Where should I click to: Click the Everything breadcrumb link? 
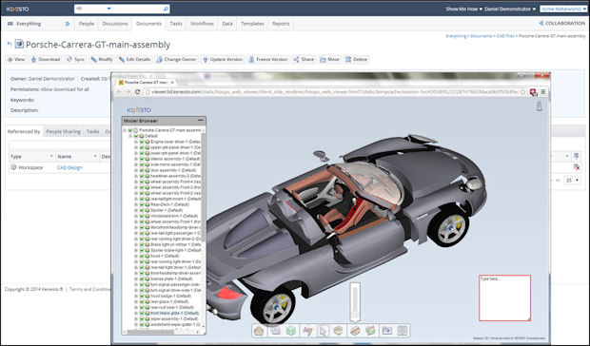pyautogui.click(x=456, y=36)
